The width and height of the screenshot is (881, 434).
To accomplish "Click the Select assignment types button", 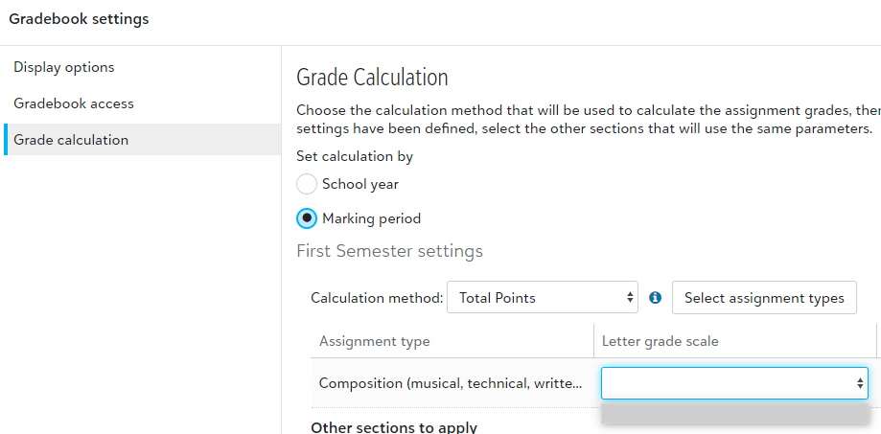I will pyautogui.click(x=764, y=298).
